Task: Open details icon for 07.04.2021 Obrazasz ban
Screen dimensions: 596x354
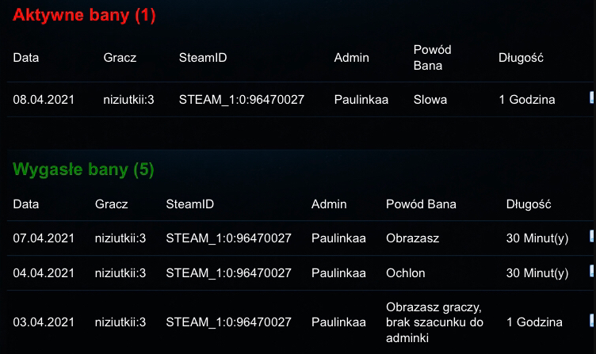Action: click(591, 236)
